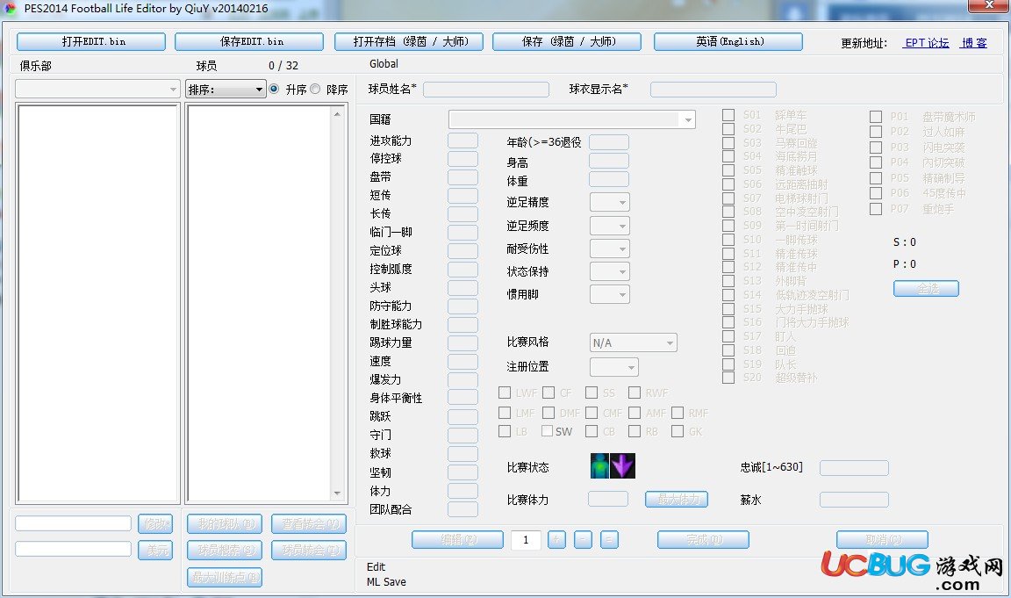Tick the S01 踩单车 skill checkbox
The width and height of the screenshot is (1011, 598).
pos(728,115)
